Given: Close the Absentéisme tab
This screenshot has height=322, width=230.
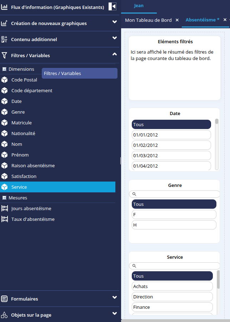Looking at the screenshot, I should pos(225,20).
